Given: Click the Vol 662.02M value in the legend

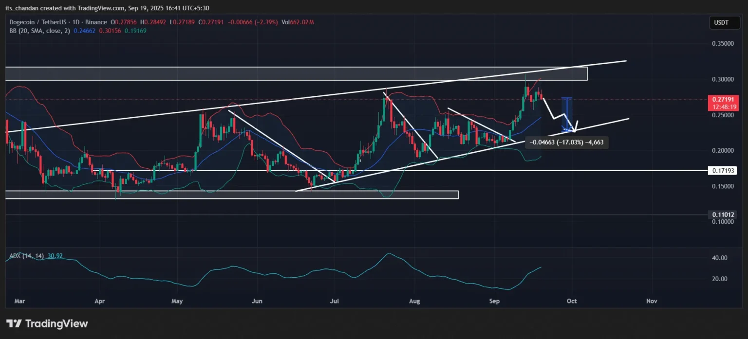Looking at the screenshot, I should point(297,22).
